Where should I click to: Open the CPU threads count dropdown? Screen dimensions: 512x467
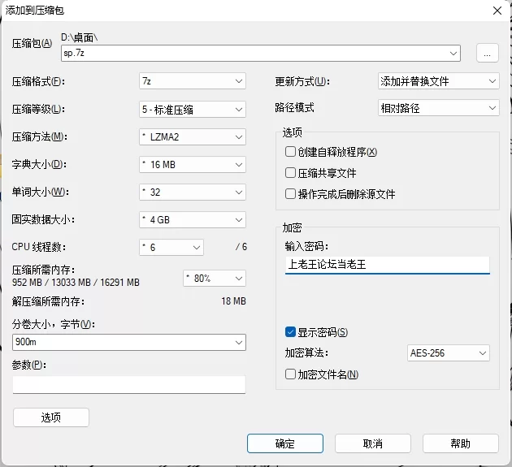171,247
